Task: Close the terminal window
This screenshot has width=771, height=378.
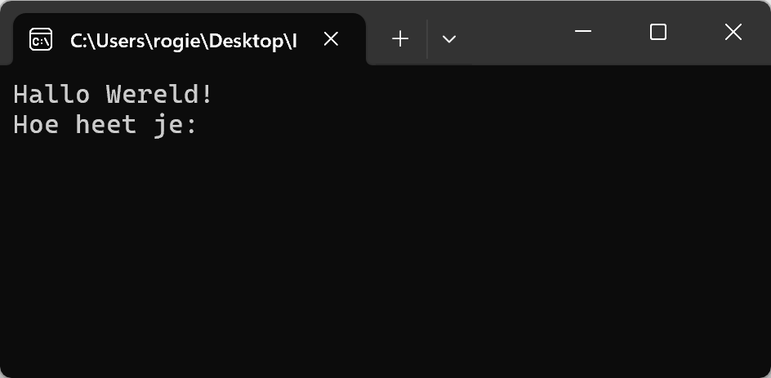Action: [733, 33]
